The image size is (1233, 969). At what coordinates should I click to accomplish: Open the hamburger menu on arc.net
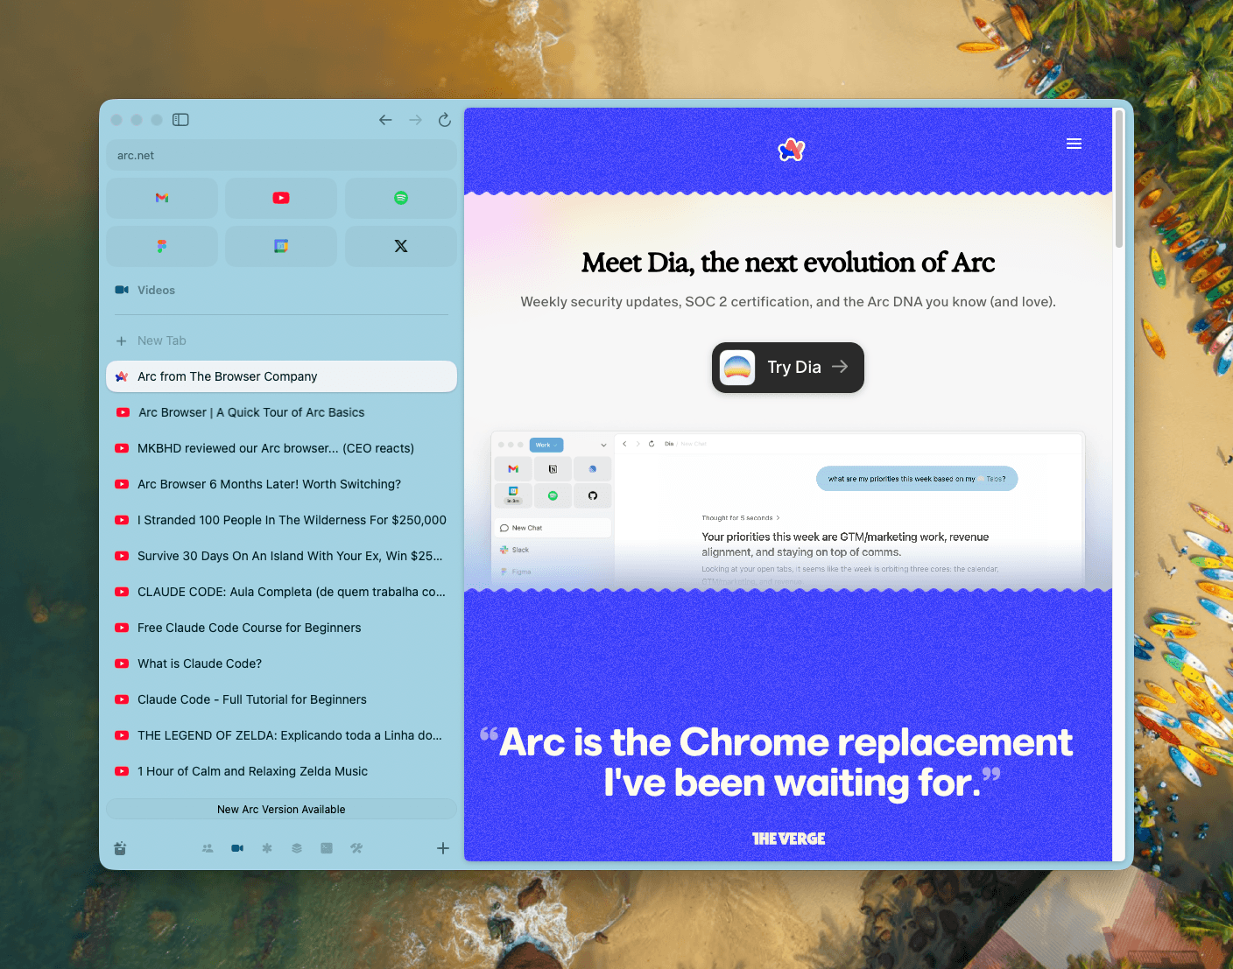coord(1074,144)
